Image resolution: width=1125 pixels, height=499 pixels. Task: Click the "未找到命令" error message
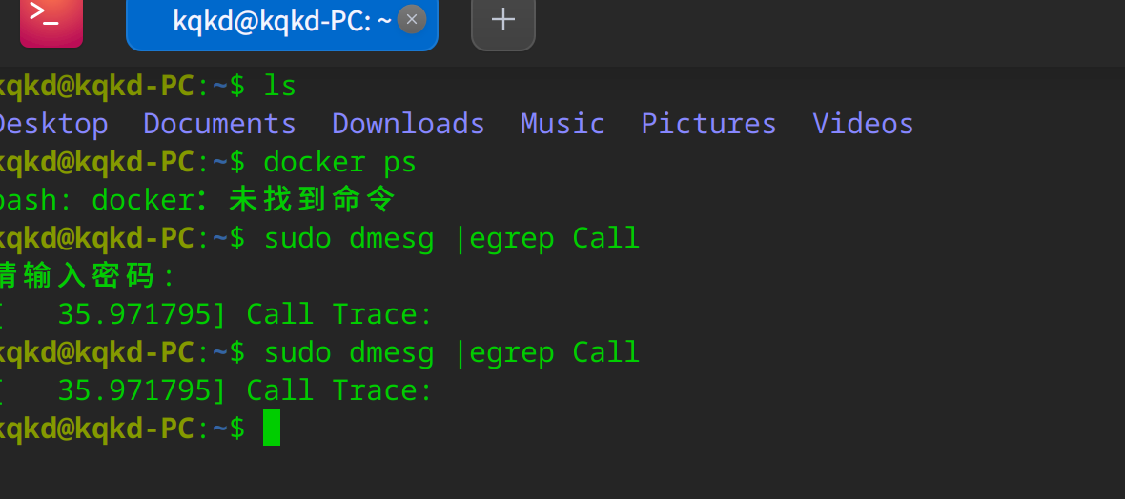pos(312,200)
